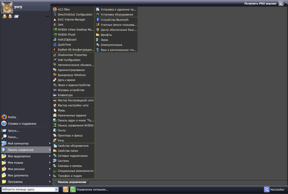Open Администрирование entry
288x194 pixels.
pos(73,70)
